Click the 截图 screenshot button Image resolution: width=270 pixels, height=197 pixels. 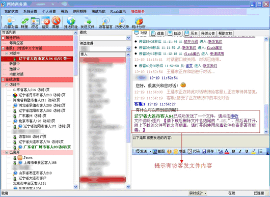click(159, 151)
